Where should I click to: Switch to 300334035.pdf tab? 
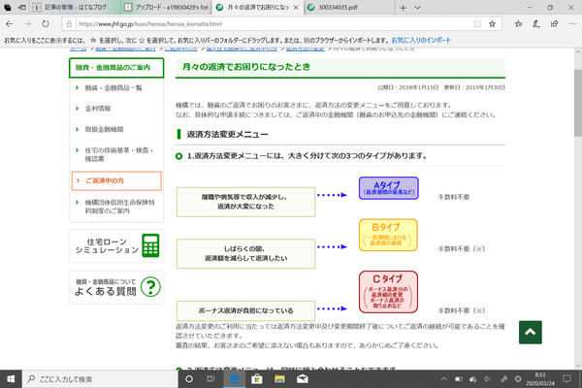pyautogui.click(x=349, y=8)
